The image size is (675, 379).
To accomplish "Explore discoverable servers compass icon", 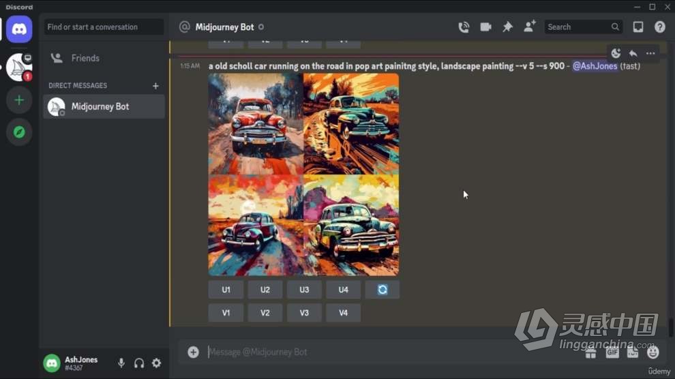I will click(19, 132).
